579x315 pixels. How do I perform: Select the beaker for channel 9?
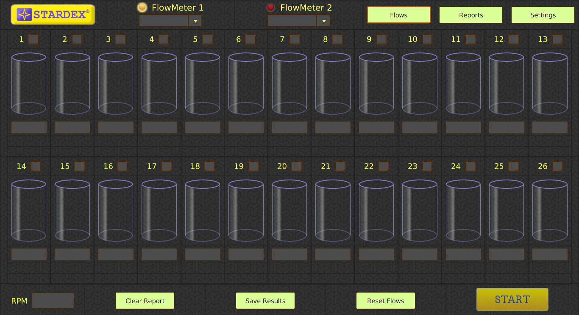(x=376, y=83)
